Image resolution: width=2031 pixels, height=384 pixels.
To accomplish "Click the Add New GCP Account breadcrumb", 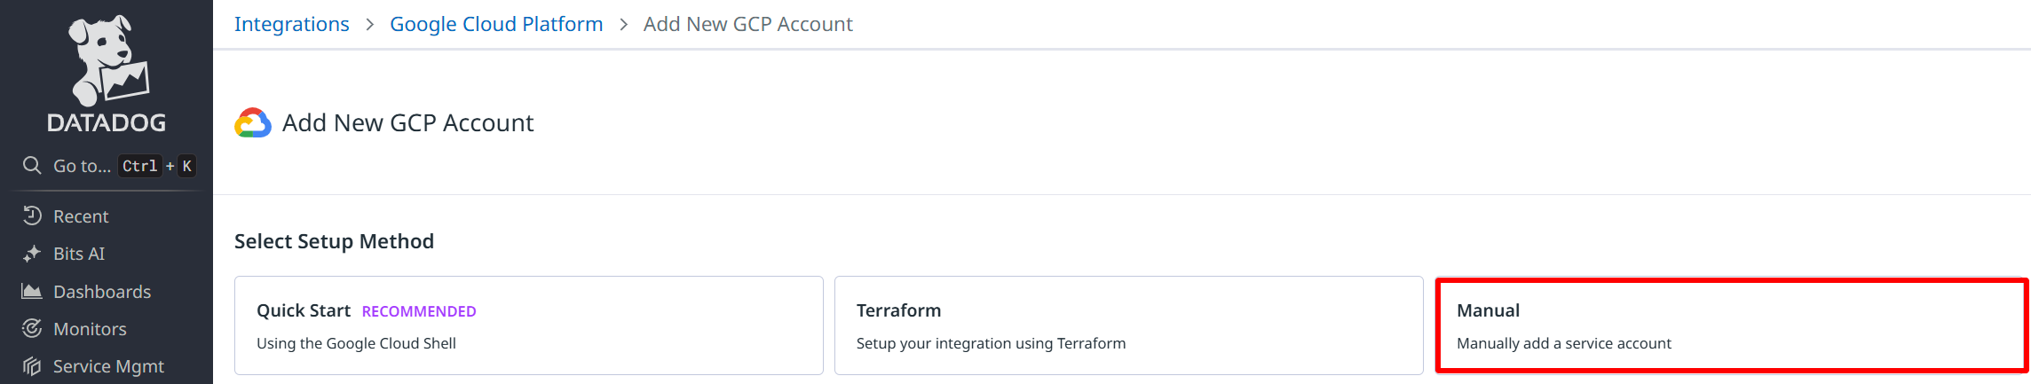I will 747,24.
